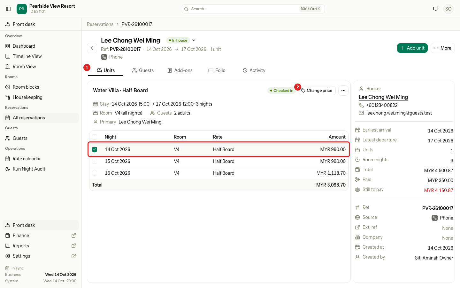Image resolution: width=460 pixels, height=288 pixels.
Task: Go back using the left arrow button
Action: [x=92, y=48]
